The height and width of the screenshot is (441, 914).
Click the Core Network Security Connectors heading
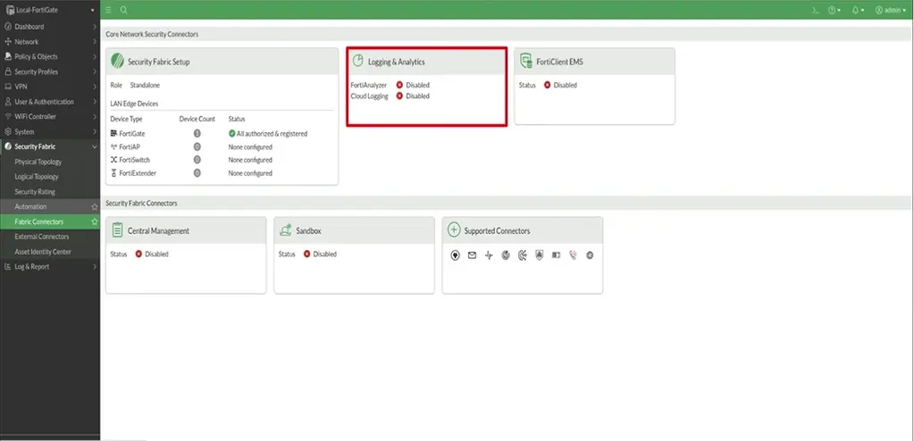152,35
